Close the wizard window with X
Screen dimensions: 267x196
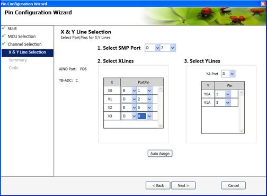click(263, 4)
